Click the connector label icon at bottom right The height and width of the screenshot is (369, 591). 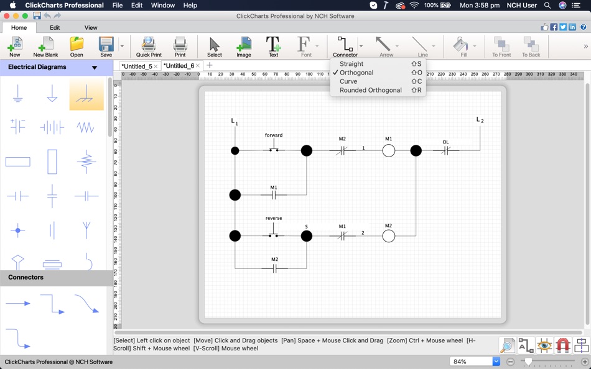click(x=526, y=345)
